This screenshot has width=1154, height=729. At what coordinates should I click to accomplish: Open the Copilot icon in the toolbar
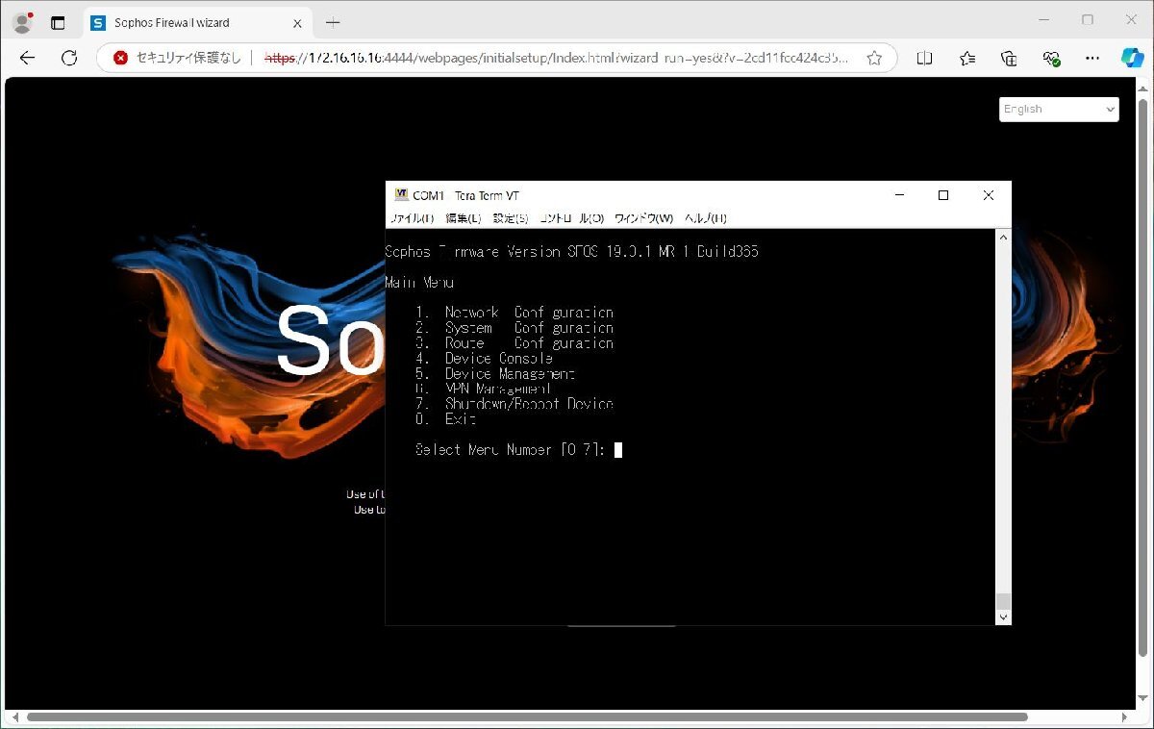pyautogui.click(x=1132, y=58)
